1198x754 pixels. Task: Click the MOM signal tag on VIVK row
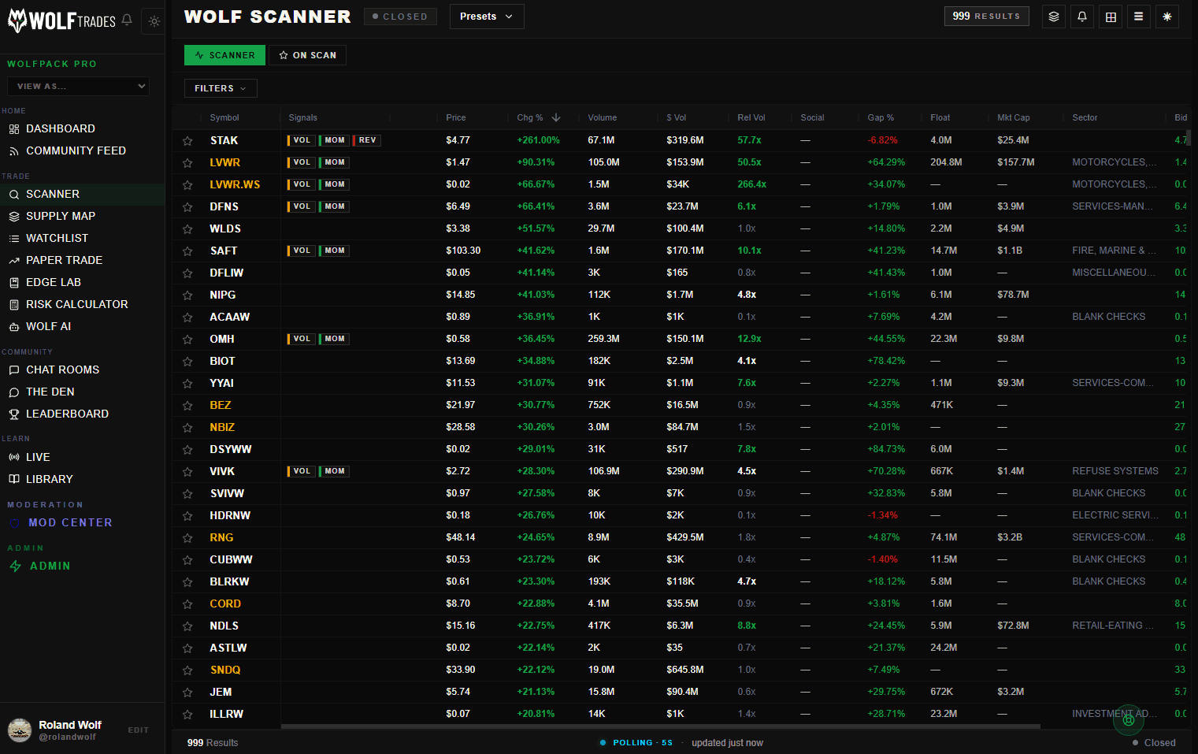(334, 471)
